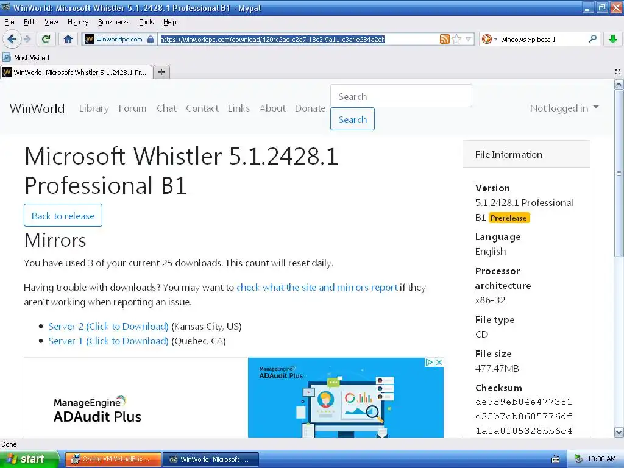Open a new tab with plus
The width and height of the screenshot is (624, 468).
(x=161, y=72)
